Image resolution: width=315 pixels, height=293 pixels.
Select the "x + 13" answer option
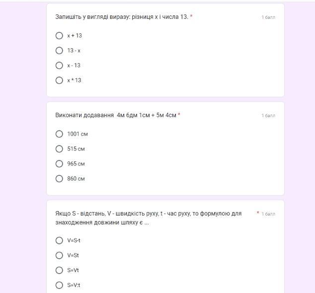pyautogui.click(x=59, y=36)
